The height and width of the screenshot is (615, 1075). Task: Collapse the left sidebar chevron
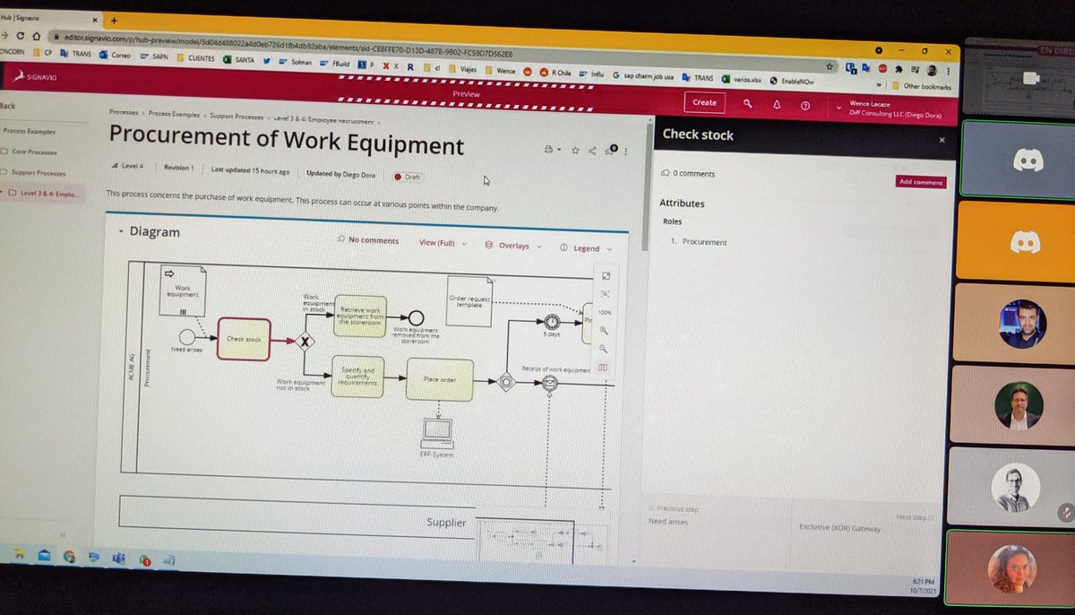(63, 534)
